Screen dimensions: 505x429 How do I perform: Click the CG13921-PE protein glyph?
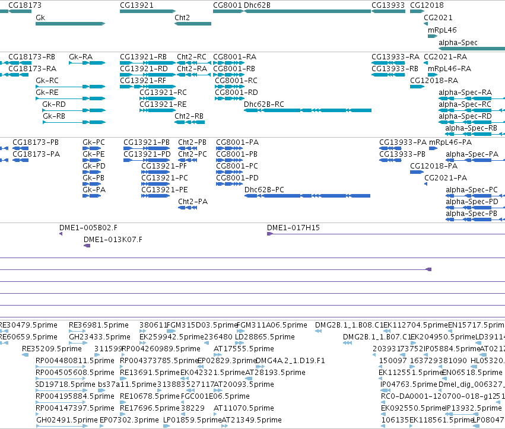click(x=155, y=196)
